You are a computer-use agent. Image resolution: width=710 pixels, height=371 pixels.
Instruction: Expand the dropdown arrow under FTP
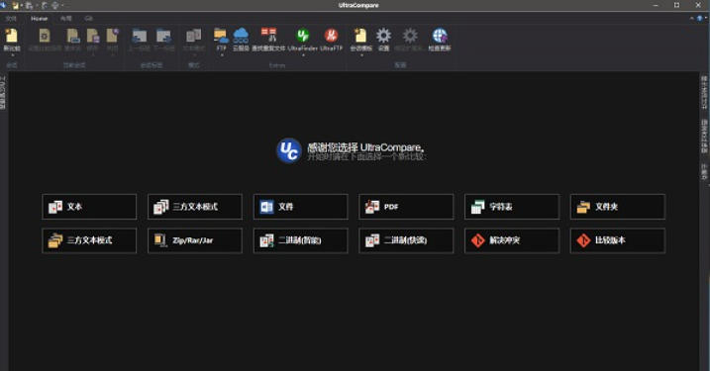pos(222,55)
